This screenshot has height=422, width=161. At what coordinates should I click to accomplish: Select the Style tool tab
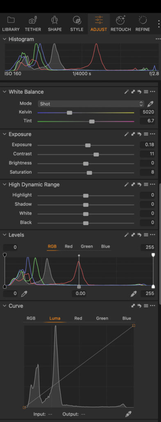(77, 24)
